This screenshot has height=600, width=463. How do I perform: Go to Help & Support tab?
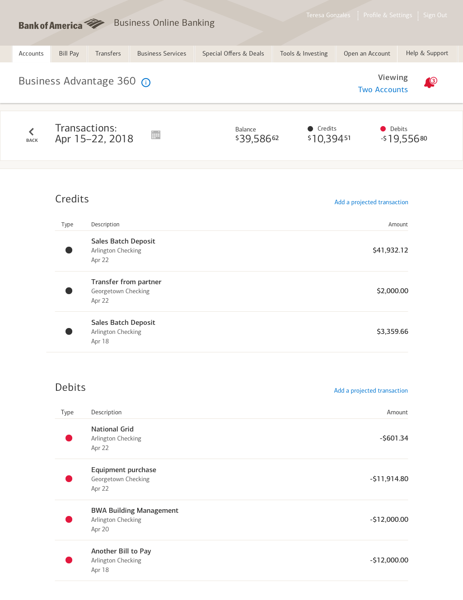(427, 53)
